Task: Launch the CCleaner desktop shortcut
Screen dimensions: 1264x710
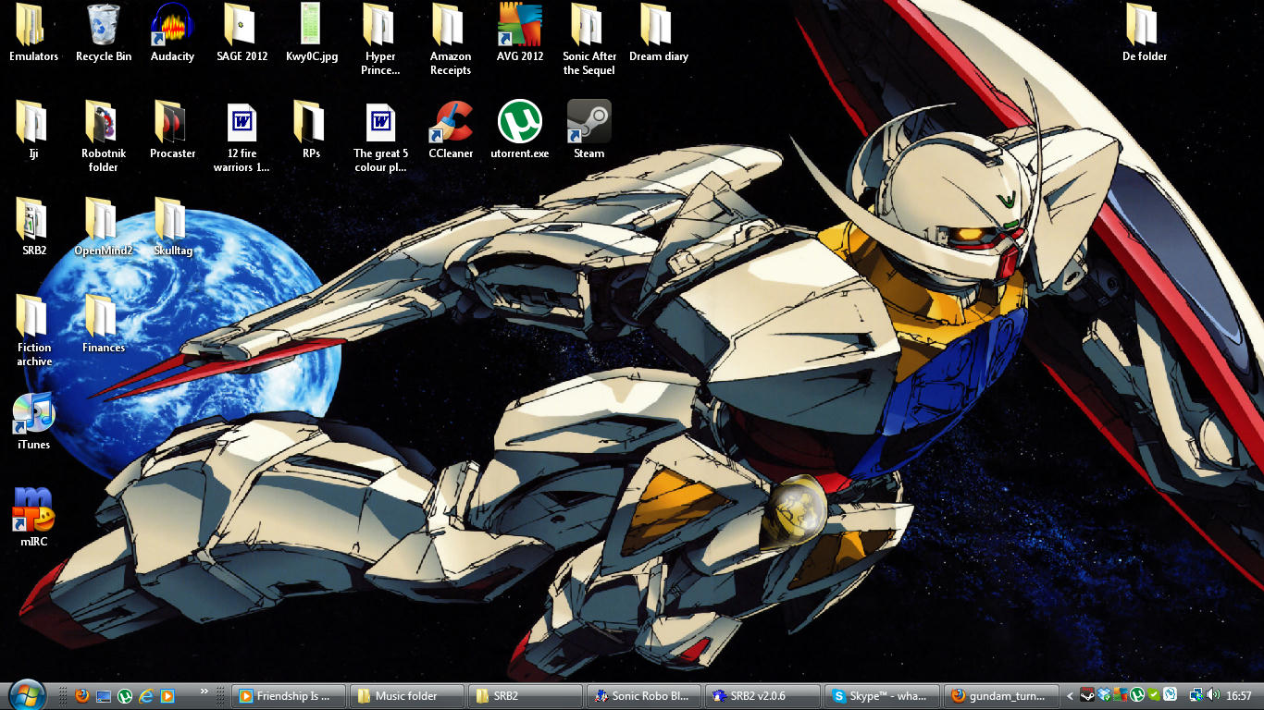Action: point(451,131)
